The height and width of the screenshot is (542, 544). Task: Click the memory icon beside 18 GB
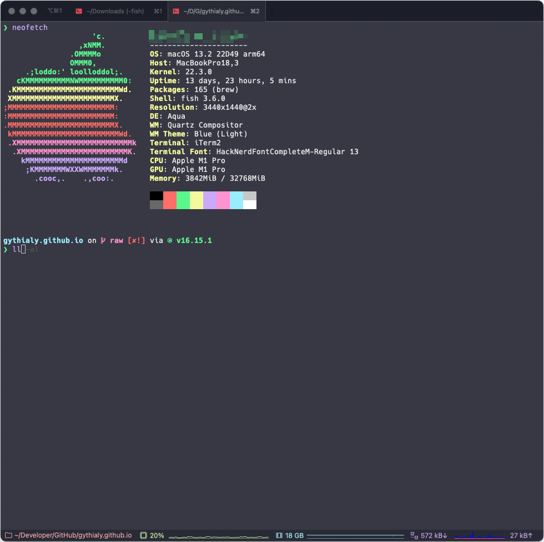point(279,535)
